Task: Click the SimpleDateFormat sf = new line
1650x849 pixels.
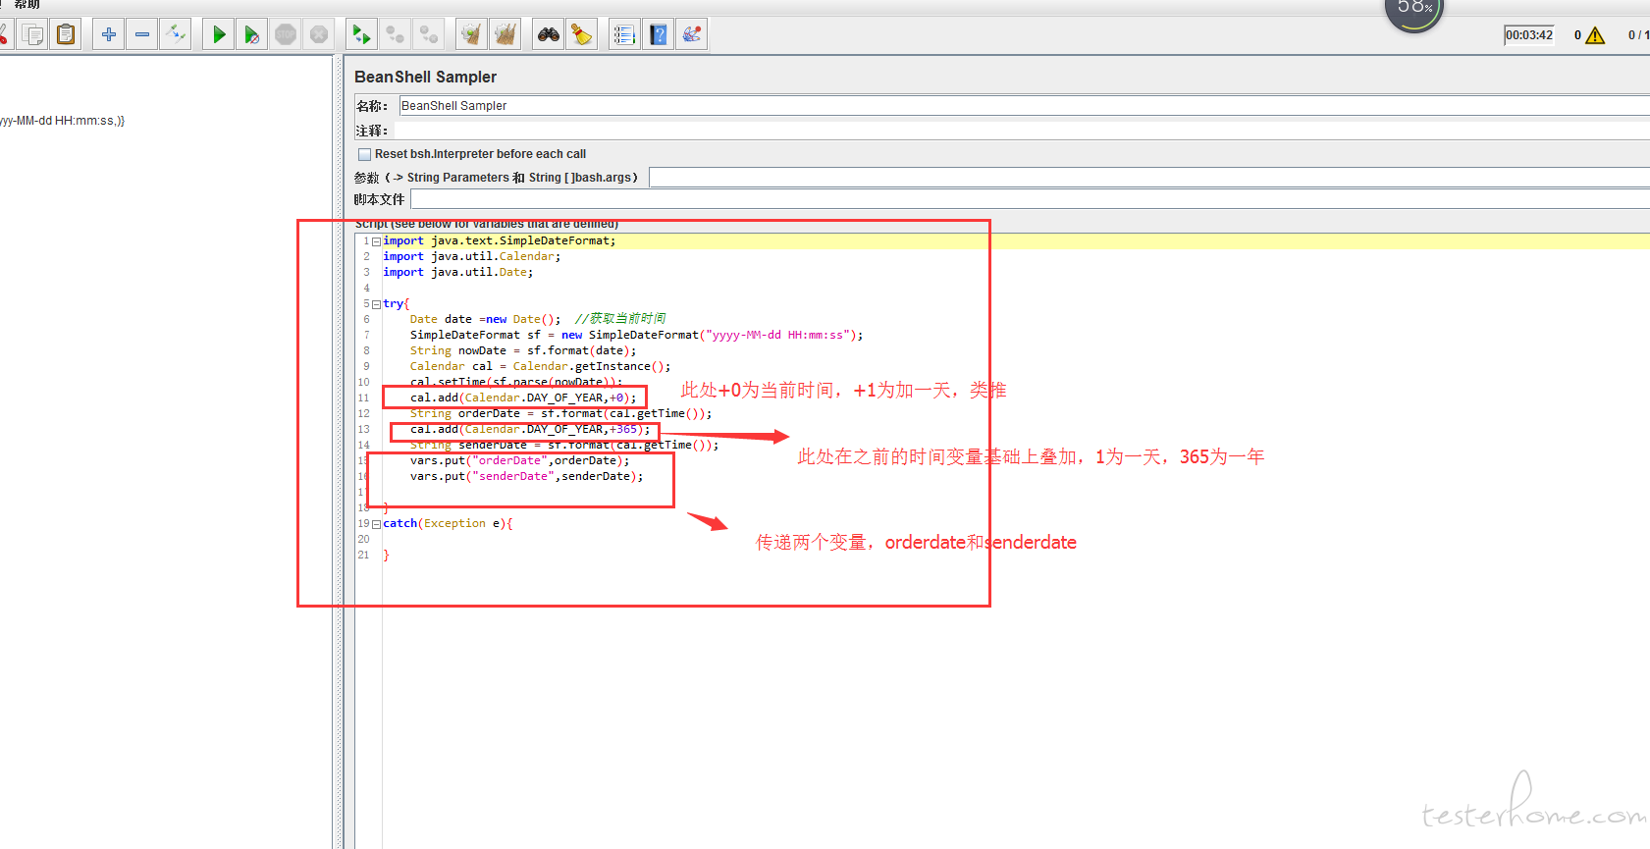Action: click(637, 335)
